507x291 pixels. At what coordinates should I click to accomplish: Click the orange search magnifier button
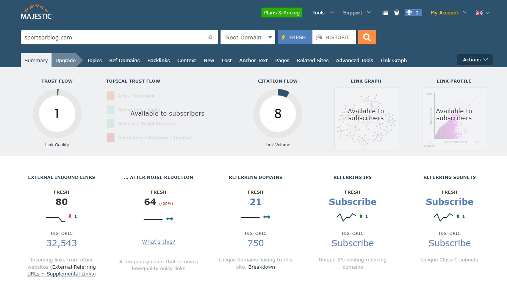click(x=367, y=37)
